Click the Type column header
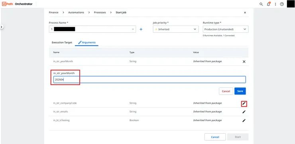This screenshot has height=144, width=295. point(132,52)
